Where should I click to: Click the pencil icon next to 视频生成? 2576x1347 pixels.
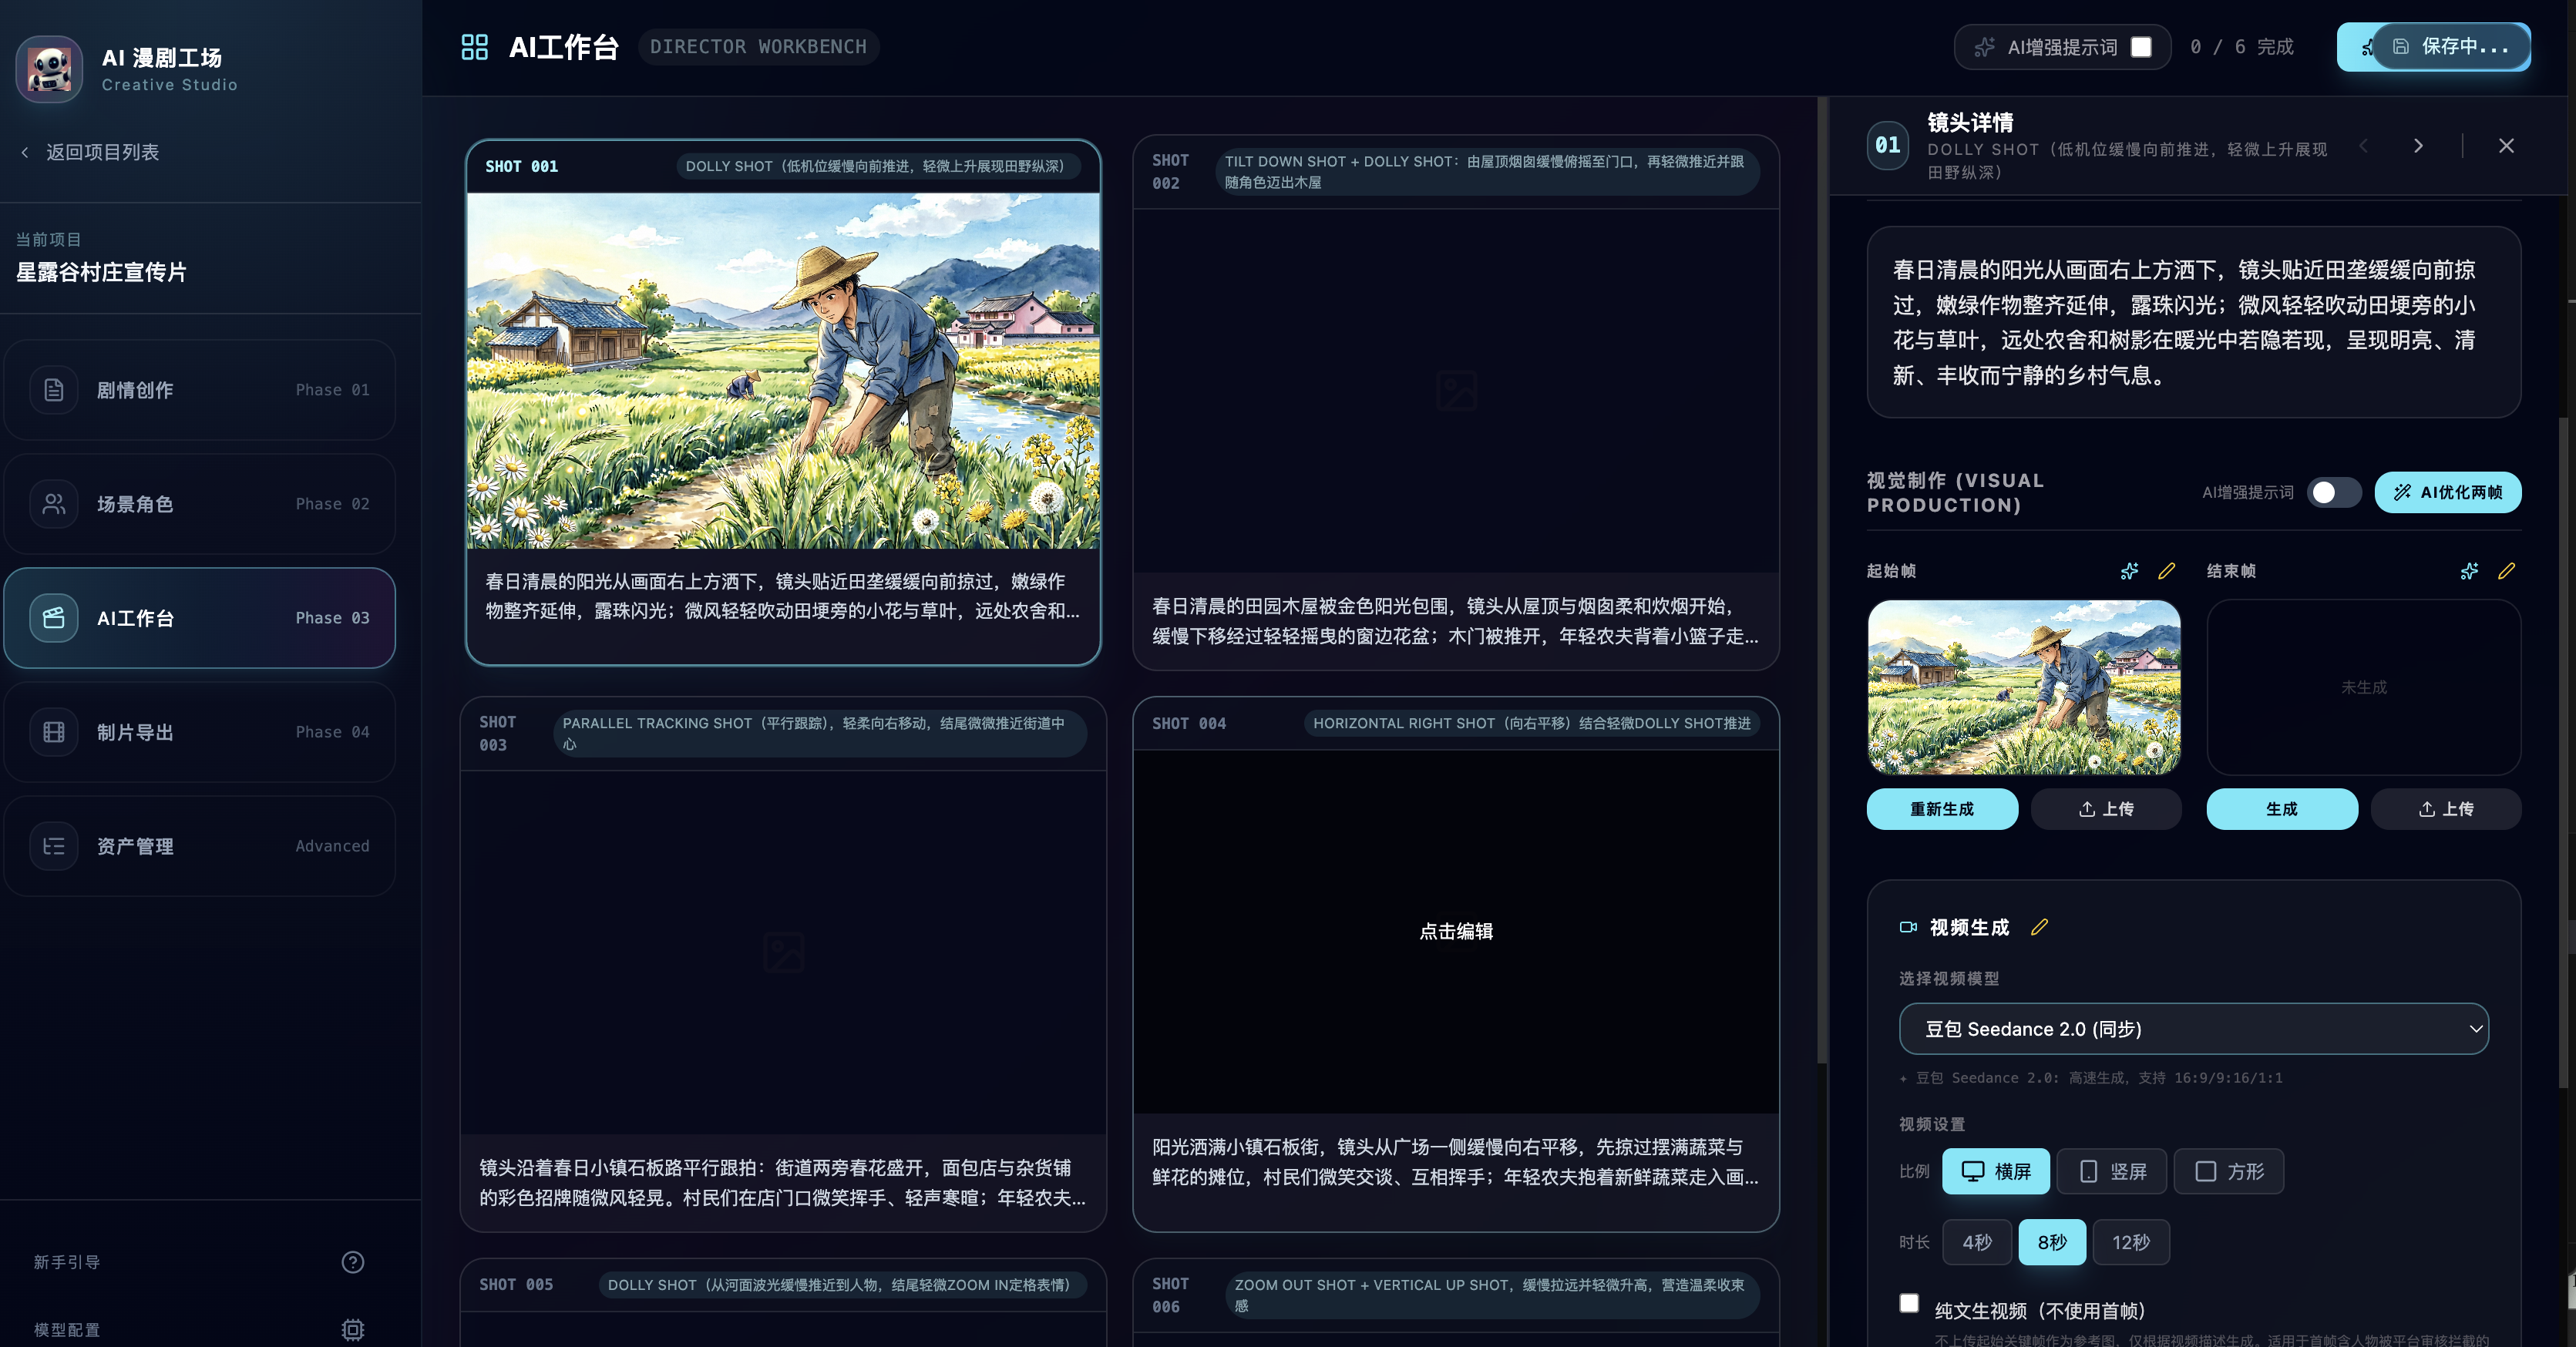pyautogui.click(x=2040, y=927)
